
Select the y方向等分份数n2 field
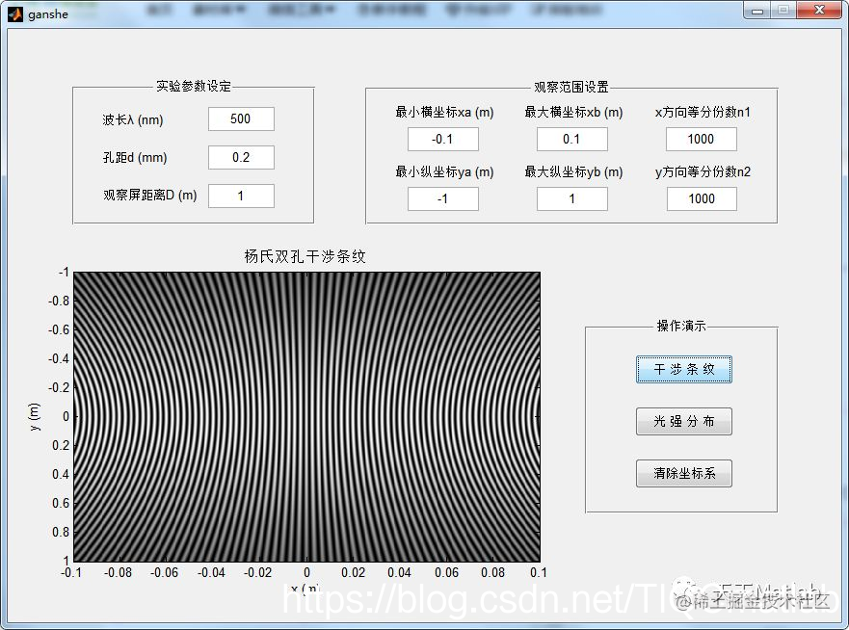702,198
